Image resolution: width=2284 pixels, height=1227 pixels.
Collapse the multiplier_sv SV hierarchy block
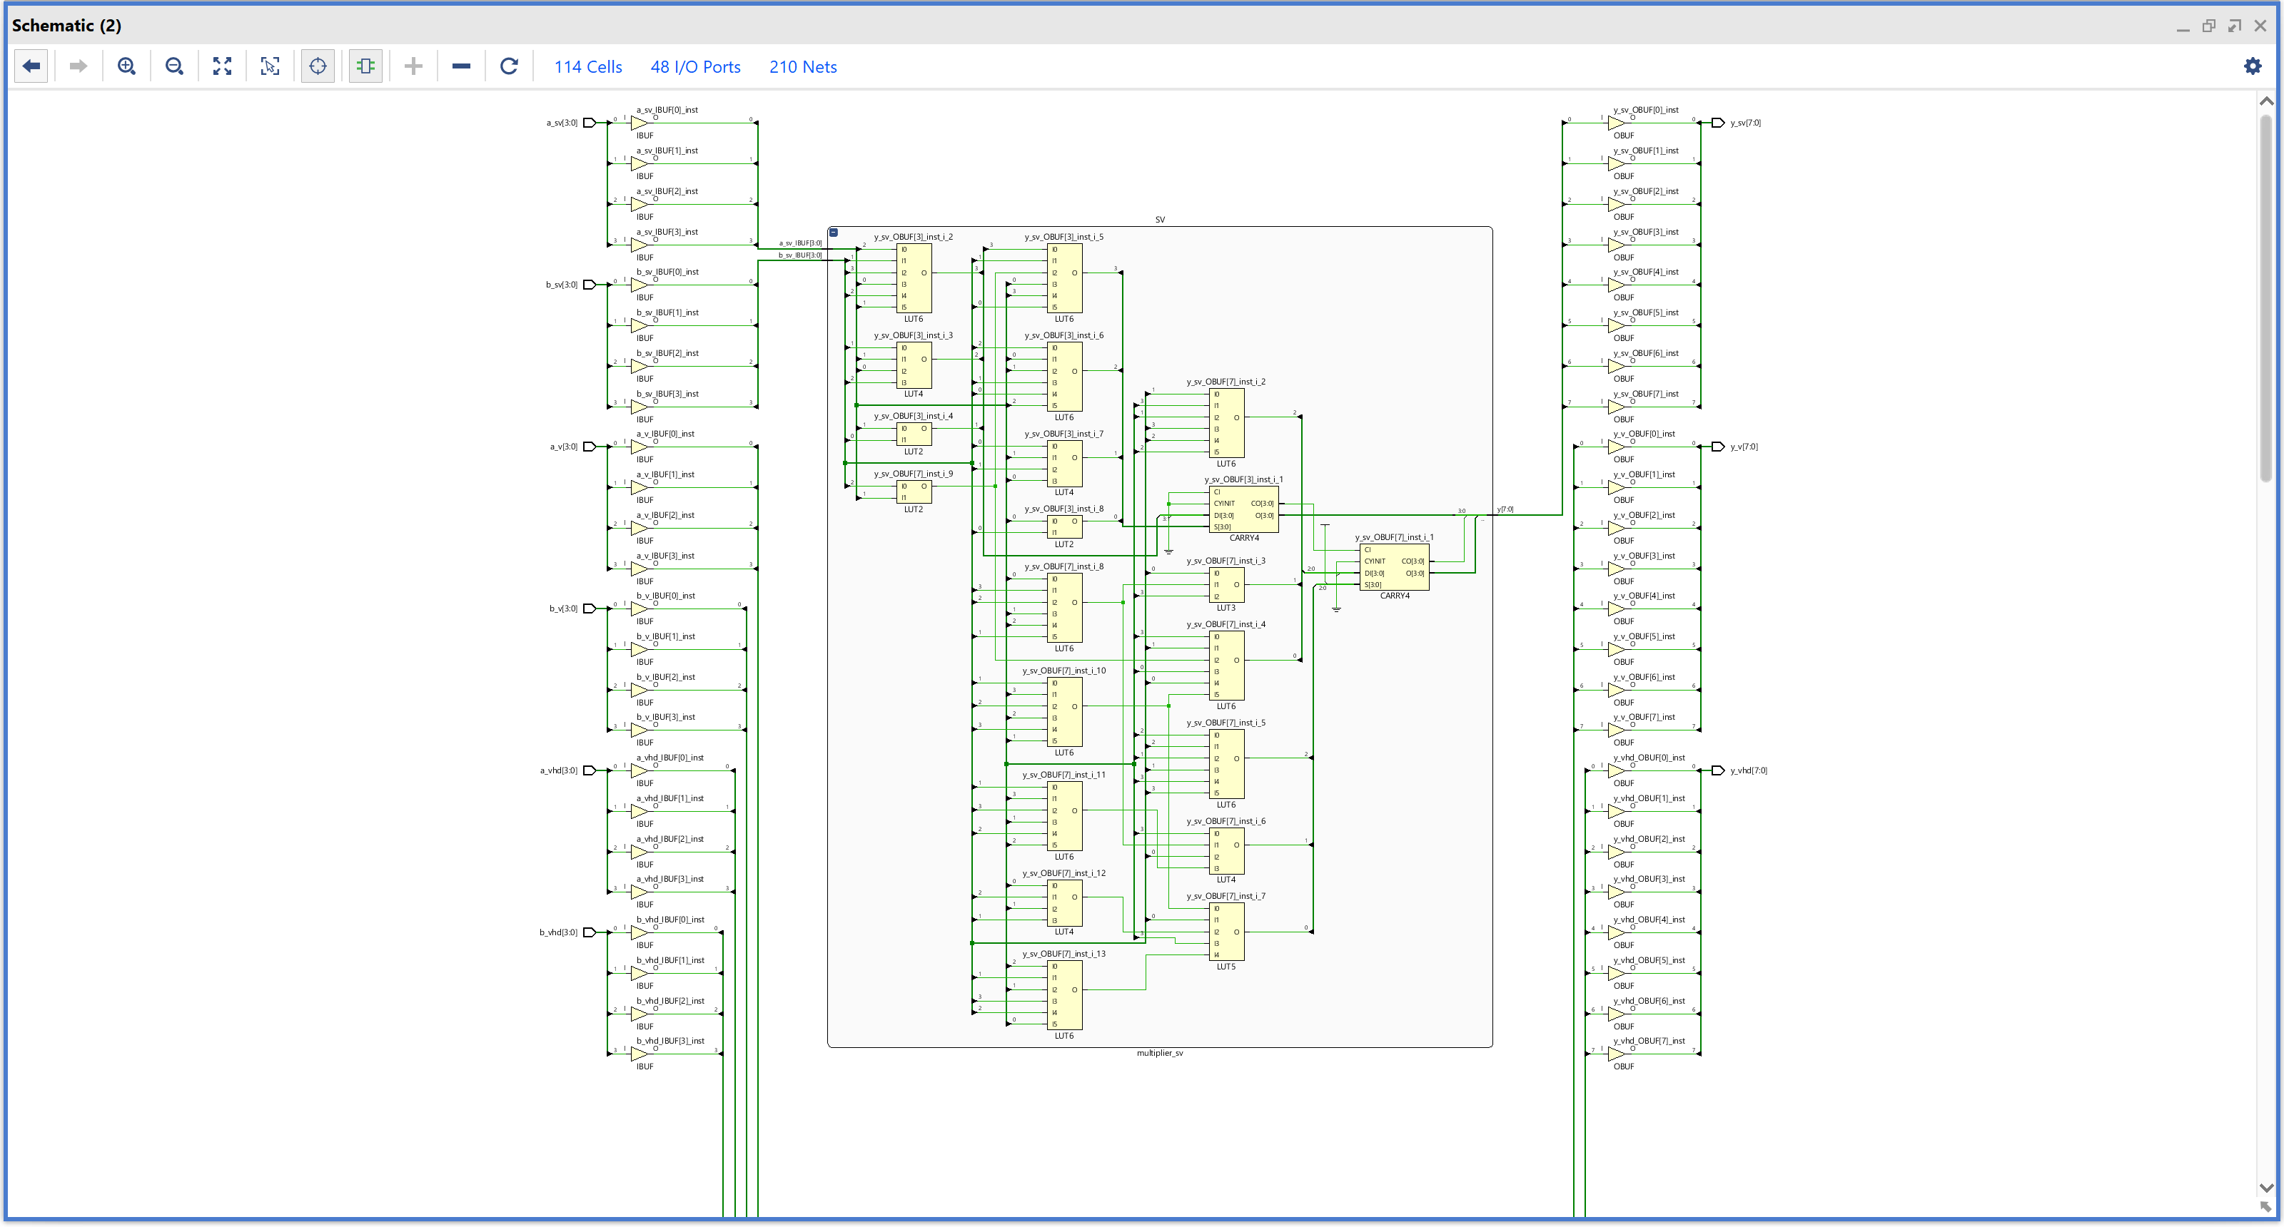(834, 233)
